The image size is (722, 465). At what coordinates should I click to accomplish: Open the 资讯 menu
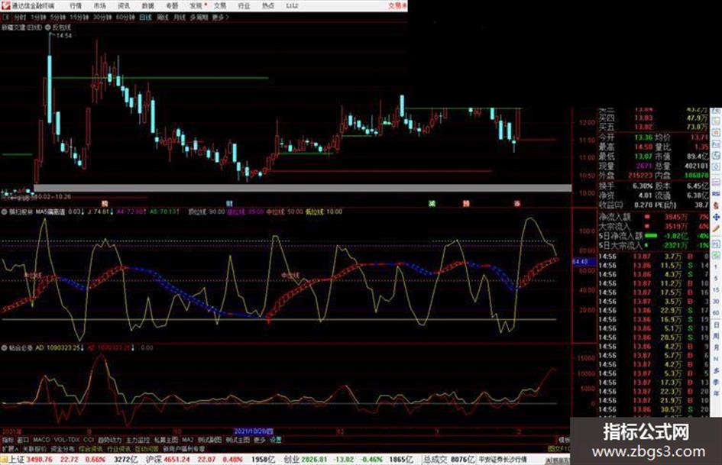pyautogui.click(x=124, y=6)
